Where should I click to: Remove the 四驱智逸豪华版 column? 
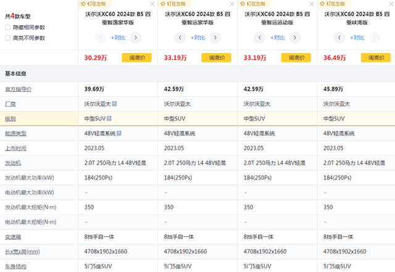[152, 4]
